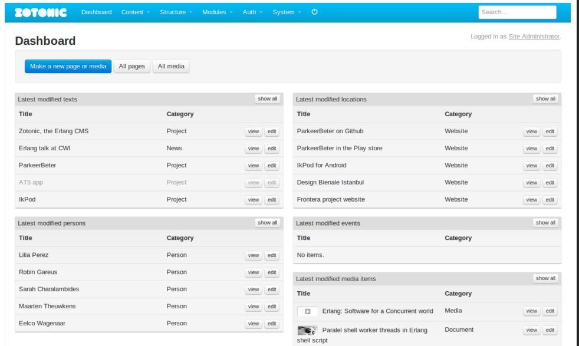This screenshot has height=346, width=579.
Task: Click the power logout icon
Action: pyautogui.click(x=314, y=12)
